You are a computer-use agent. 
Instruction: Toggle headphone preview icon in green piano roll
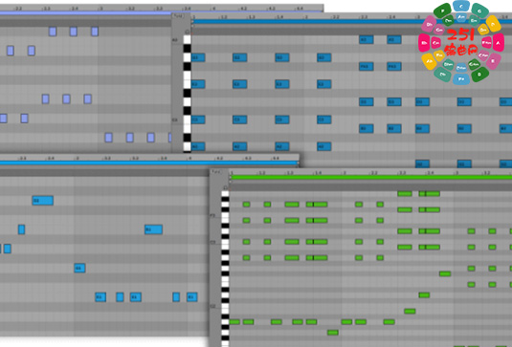(x=225, y=187)
